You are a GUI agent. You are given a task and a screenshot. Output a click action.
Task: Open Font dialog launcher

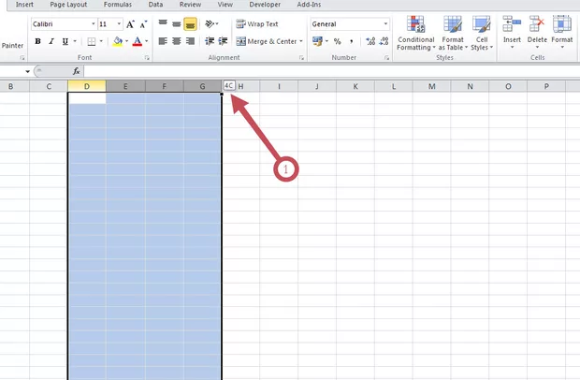tap(147, 58)
